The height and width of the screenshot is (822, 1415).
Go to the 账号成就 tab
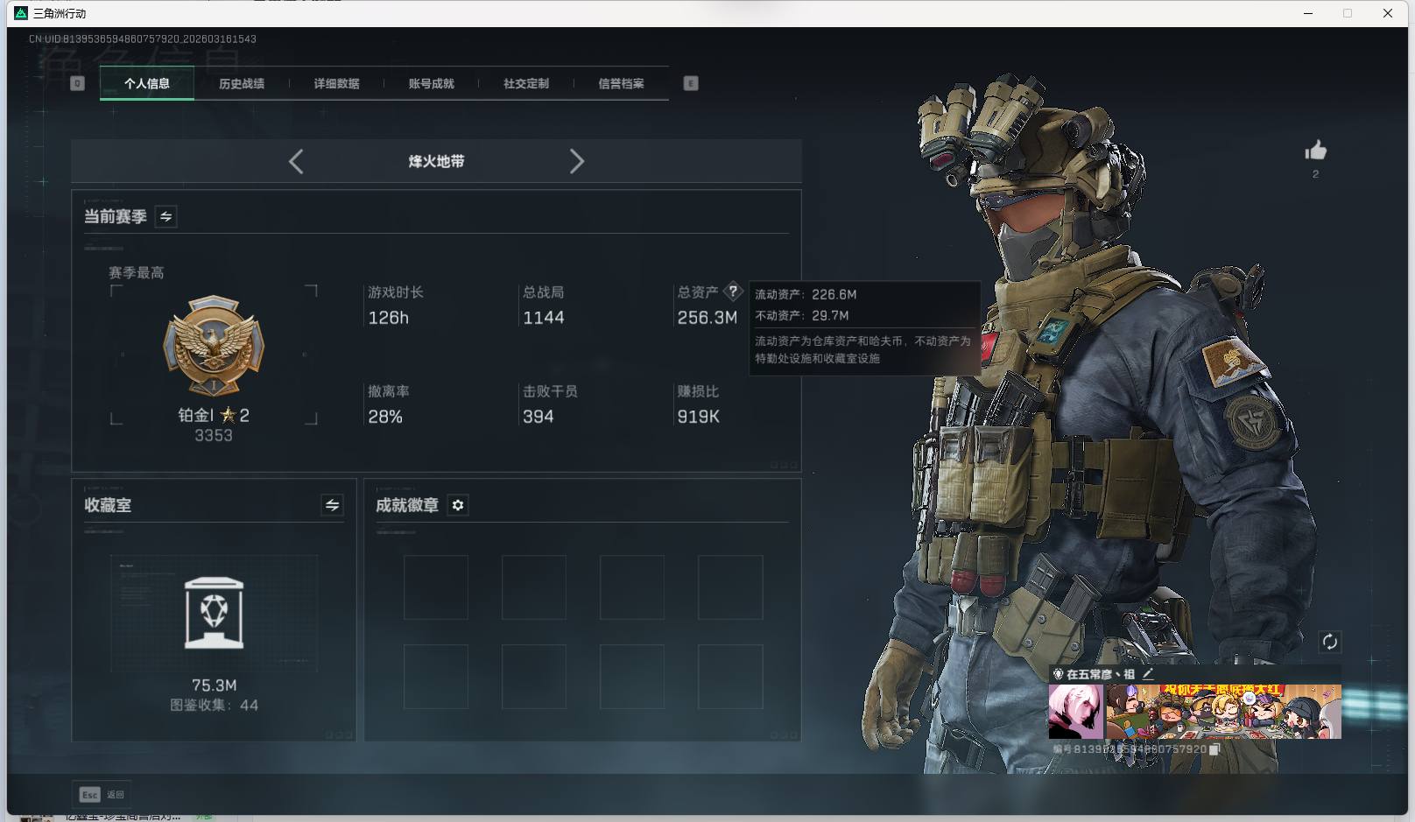pos(432,83)
